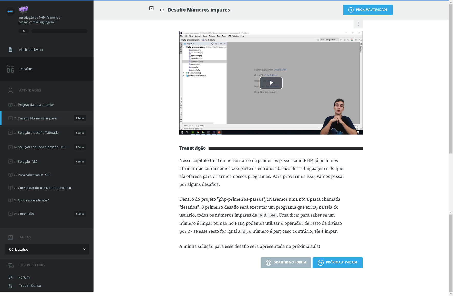Click the three-dot options icon above video
The height and width of the screenshot is (296, 453).
358,24
